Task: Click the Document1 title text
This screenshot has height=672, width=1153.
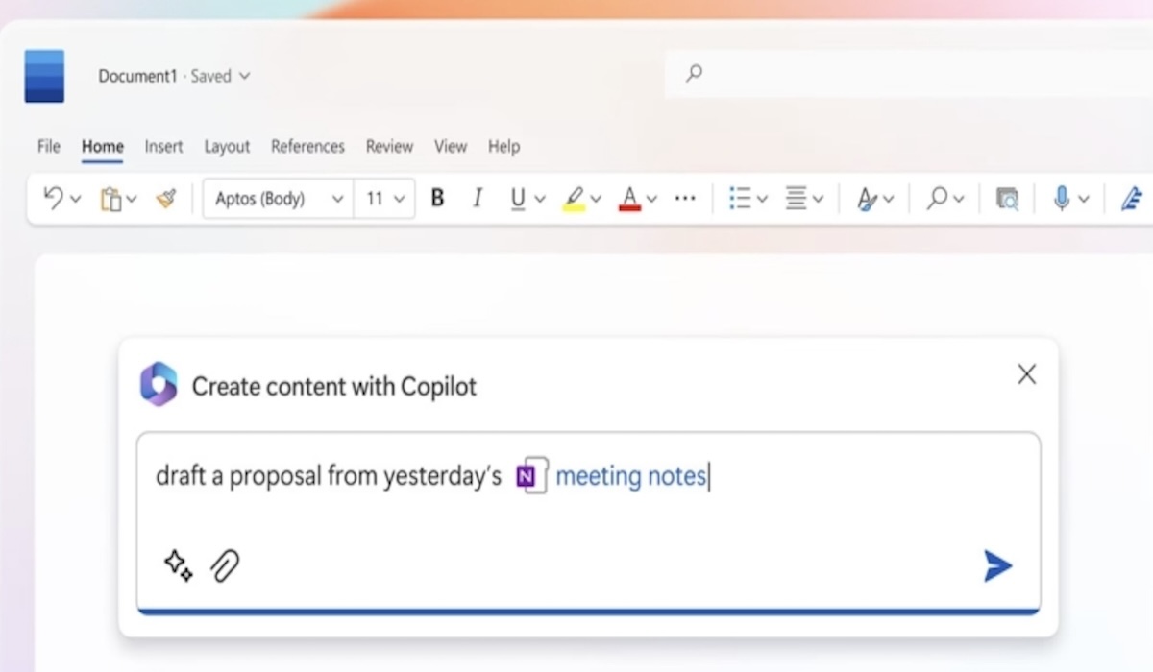Action: tap(137, 76)
